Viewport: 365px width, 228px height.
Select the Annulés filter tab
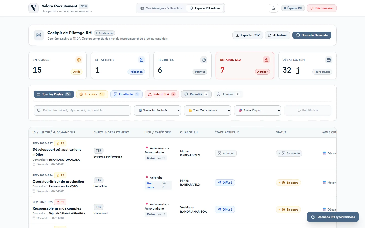pos(228,94)
